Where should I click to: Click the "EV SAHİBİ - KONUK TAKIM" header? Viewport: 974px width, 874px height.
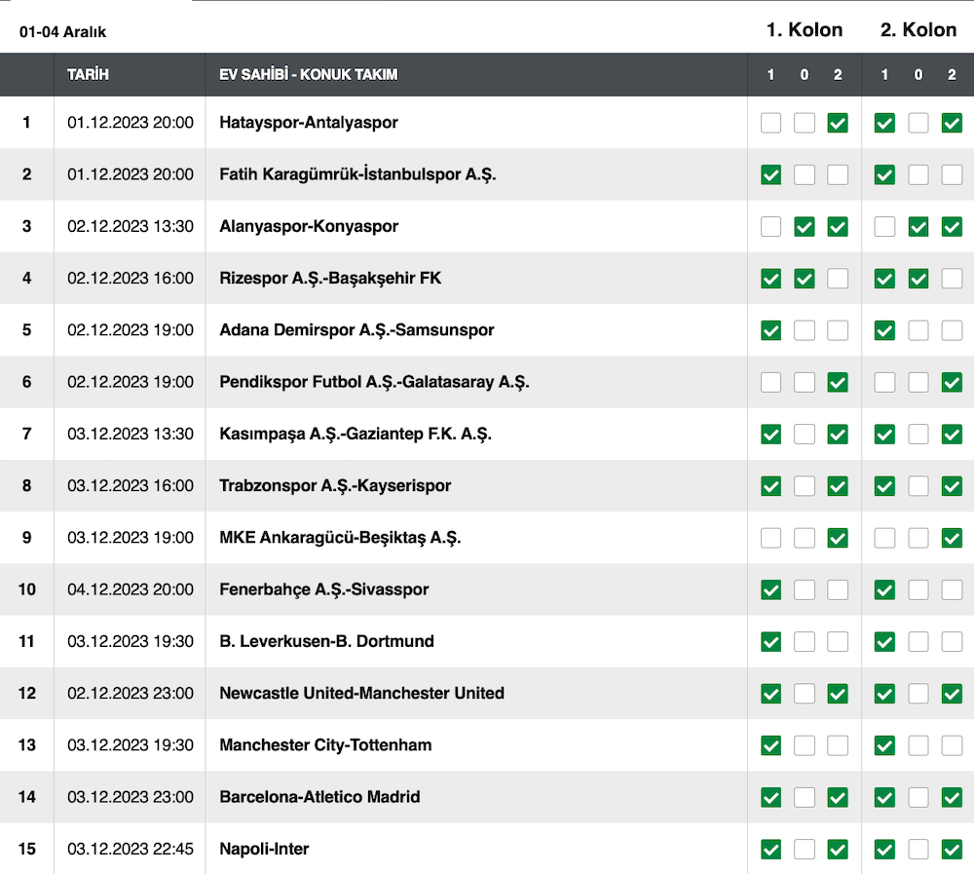click(x=309, y=75)
